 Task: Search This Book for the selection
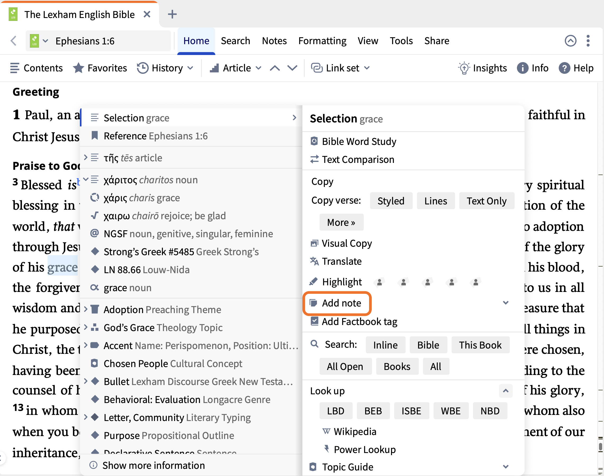pyautogui.click(x=480, y=345)
